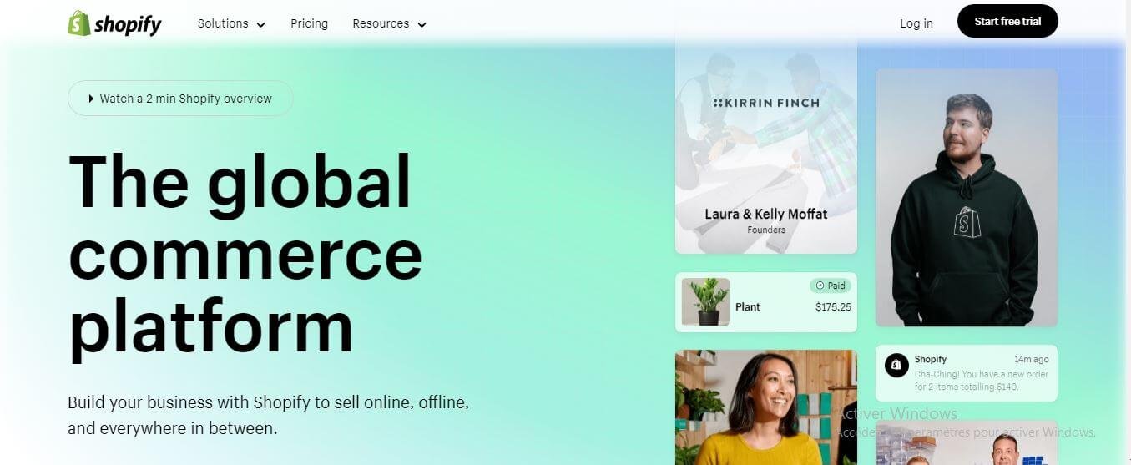Screen dimensions: 1131x465
Task: Select the potted Plant product thumbnail
Action: (x=705, y=301)
